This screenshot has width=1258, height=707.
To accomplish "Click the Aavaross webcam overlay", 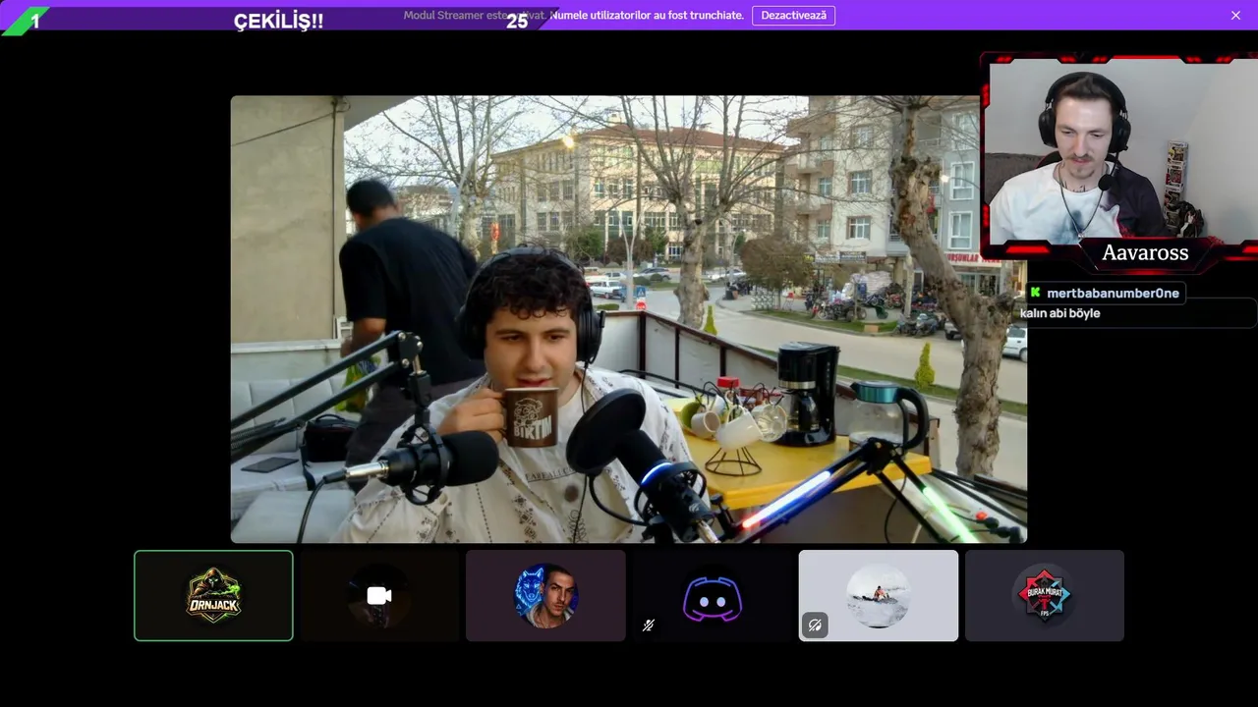I will coord(1120,152).
